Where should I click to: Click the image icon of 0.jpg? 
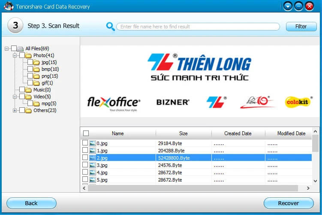pos(93,143)
